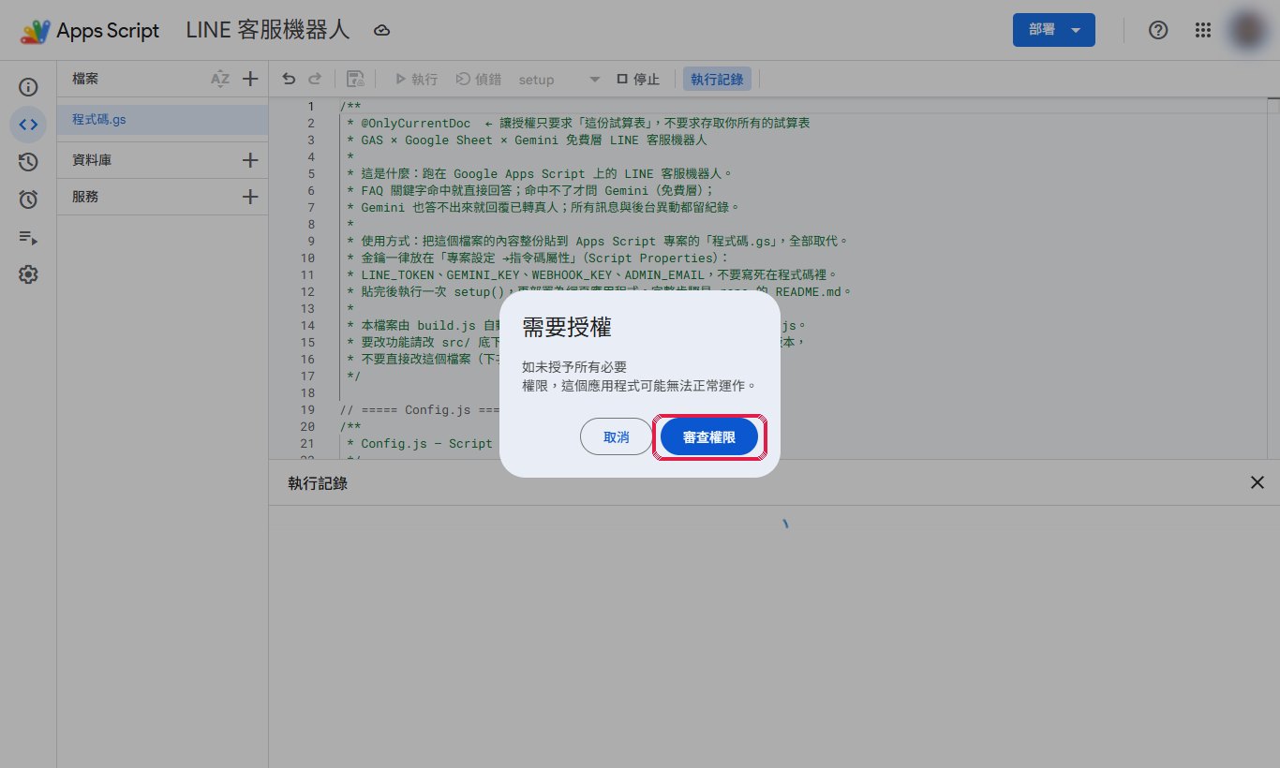Open the Project Settings gear icon
The height and width of the screenshot is (768, 1280).
tap(28, 274)
